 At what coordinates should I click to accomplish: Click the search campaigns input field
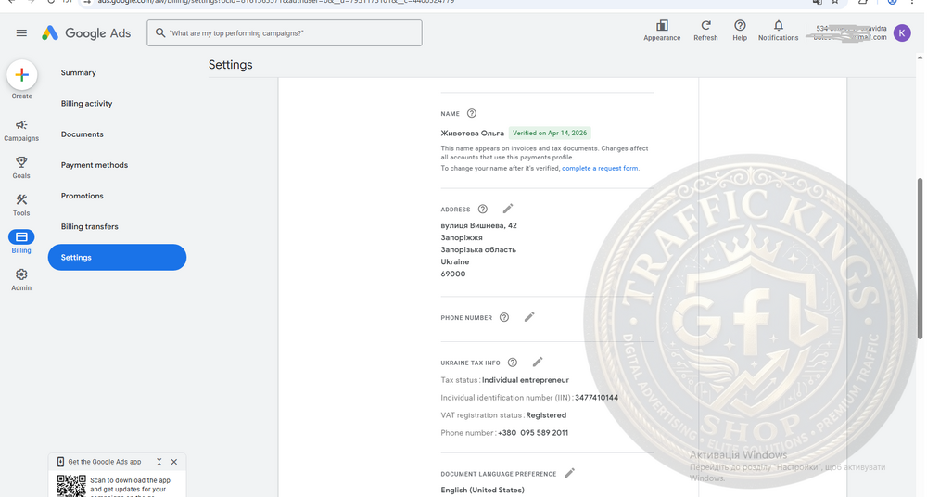285,33
